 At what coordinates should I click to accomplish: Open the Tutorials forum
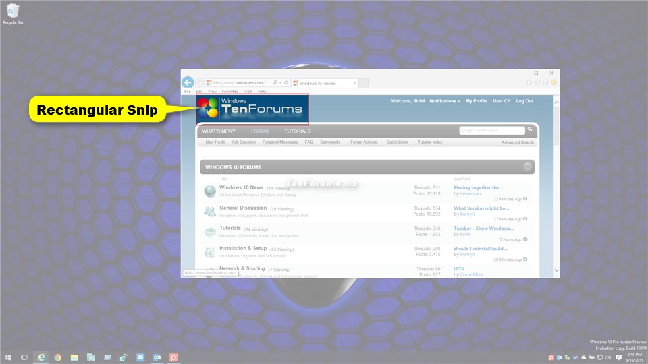230,228
